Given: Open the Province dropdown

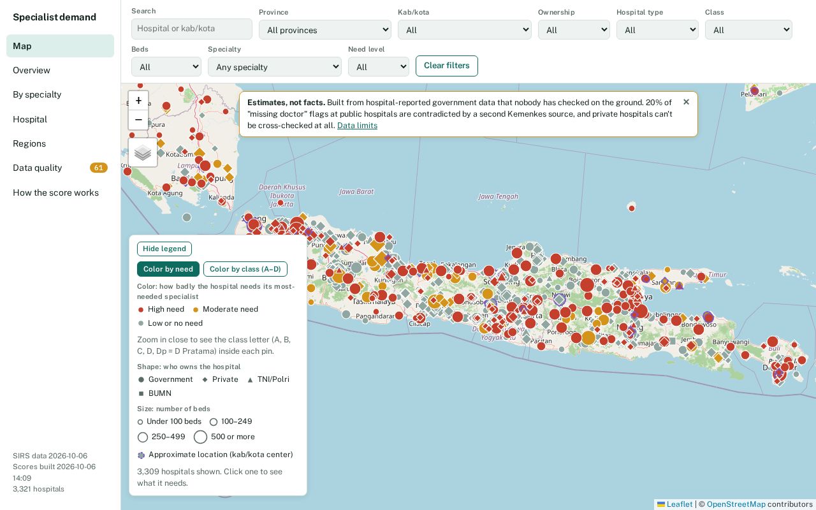Looking at the screenshot, I should click(x=325, y=30).
